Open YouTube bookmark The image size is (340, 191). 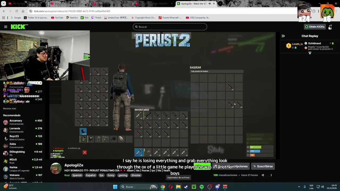tap(57, 18)
